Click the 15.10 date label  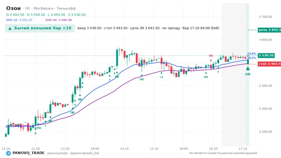click(154, 149)
